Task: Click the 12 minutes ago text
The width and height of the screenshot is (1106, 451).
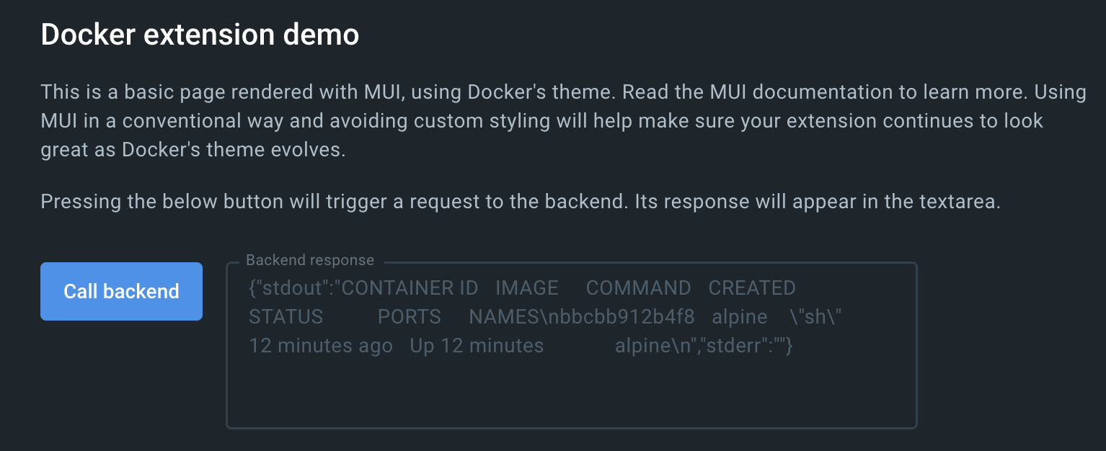Action: pos(320,346)
